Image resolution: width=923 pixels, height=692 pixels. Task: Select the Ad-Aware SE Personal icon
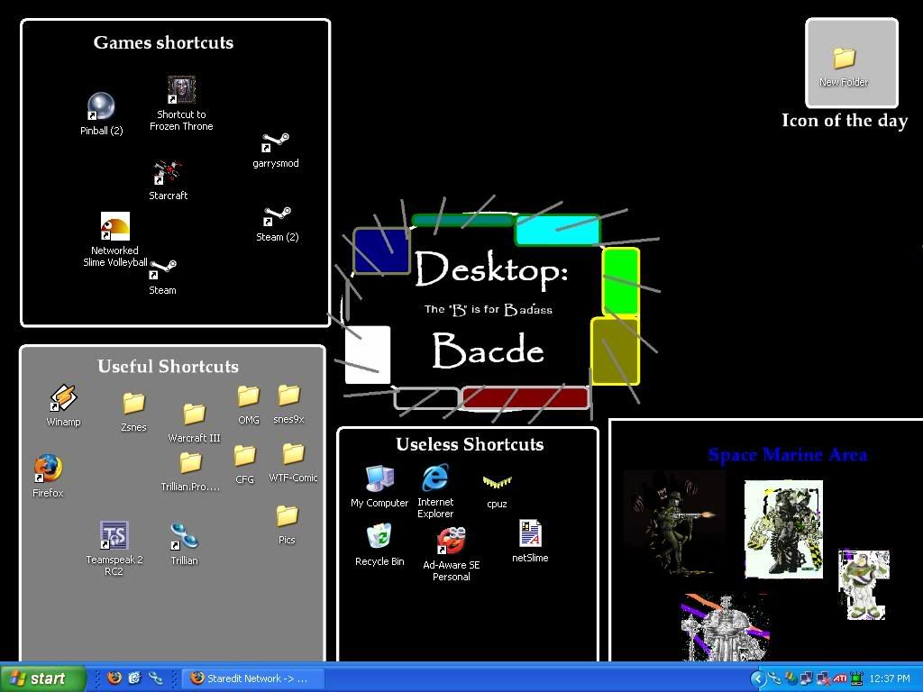click(451, 541)
